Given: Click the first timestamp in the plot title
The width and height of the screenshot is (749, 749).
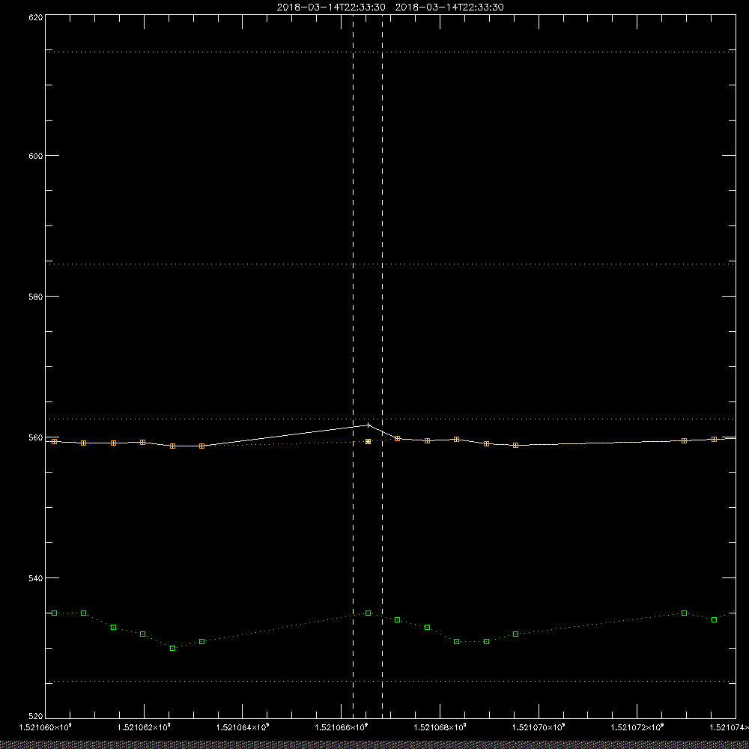Looking at the screenshot, I should (331, 7).
